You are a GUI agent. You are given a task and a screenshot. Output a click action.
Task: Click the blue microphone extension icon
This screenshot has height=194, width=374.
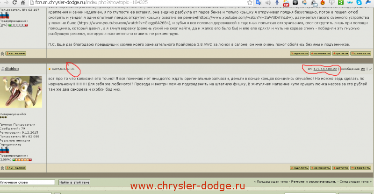(277, 3)
